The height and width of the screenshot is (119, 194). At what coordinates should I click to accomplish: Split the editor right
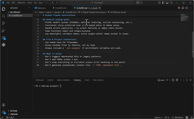[187, 8]
